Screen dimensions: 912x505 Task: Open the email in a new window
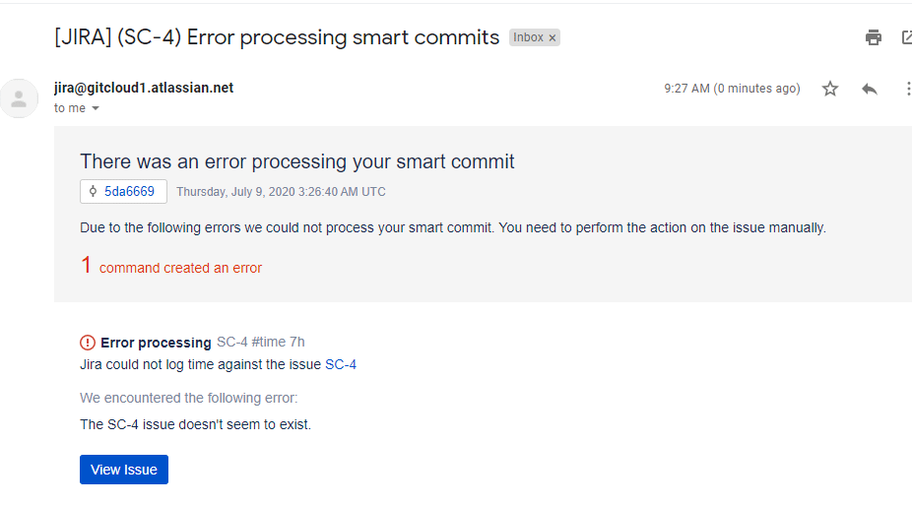tap(907, 37)
